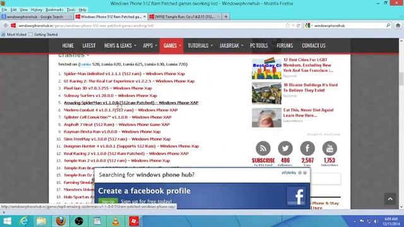Open the History menu
The width and height of the screenshot is (404, 227).
37,10
